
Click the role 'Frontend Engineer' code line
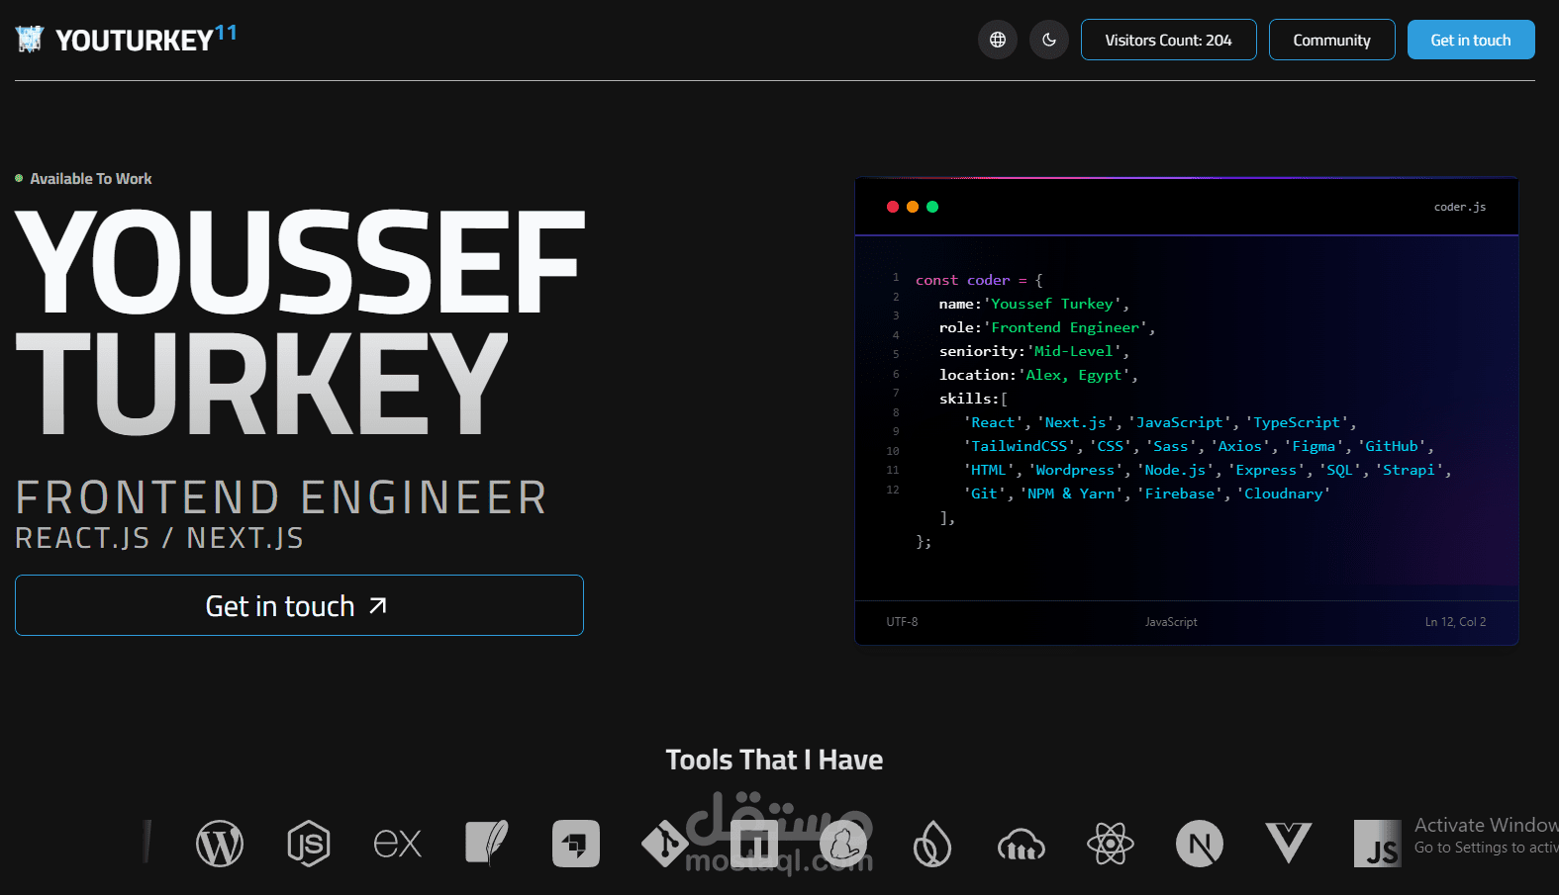pyautogui.click(x=1047, y=327)
